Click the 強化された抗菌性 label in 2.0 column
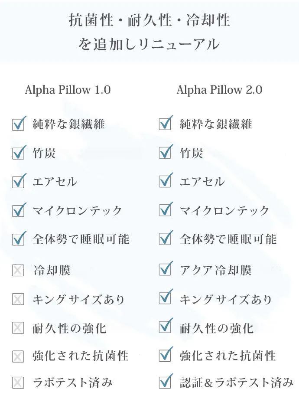 pyautogui.click(x=227, y=356)
